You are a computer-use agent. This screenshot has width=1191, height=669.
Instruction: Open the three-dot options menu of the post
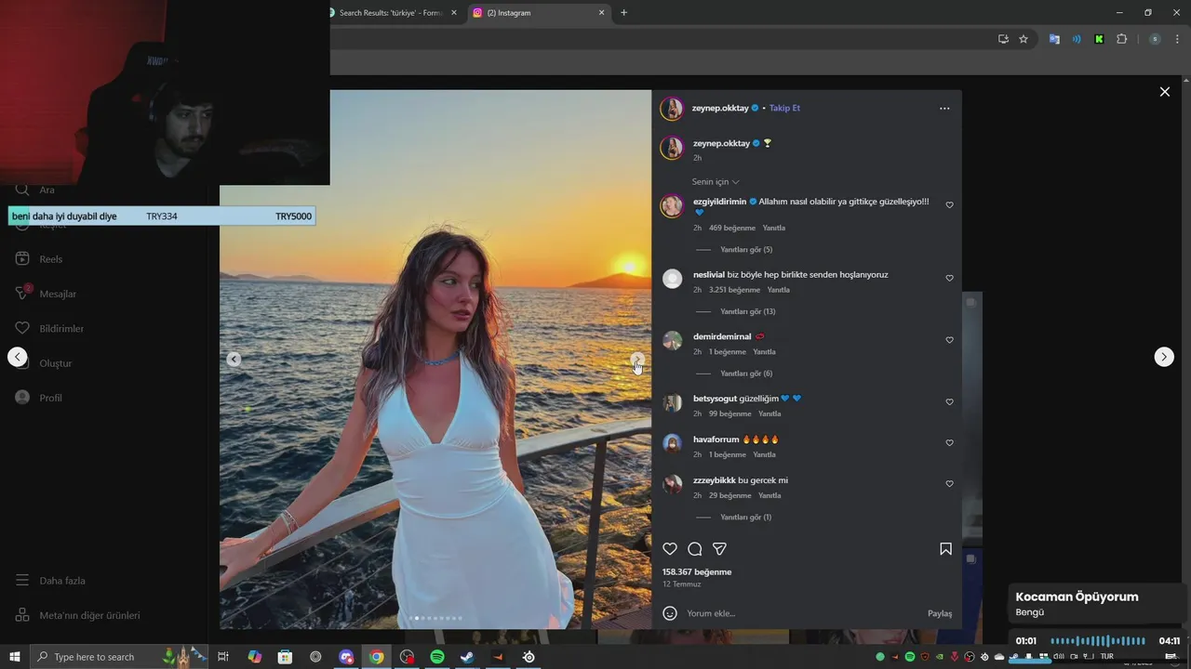click(x=944, y=109)
